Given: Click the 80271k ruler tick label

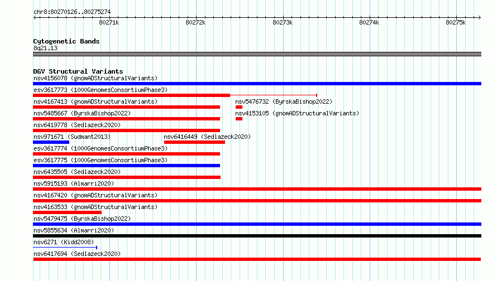Looking at the screenshot, I should 109,22.
